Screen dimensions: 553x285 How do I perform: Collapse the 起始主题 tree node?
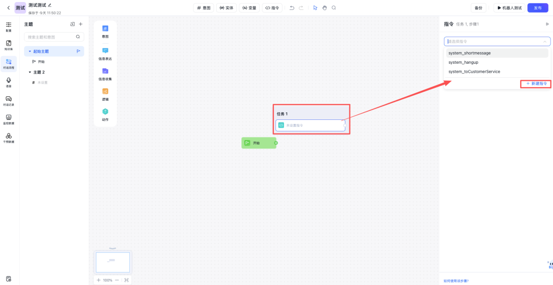click(x=30, y=51)
